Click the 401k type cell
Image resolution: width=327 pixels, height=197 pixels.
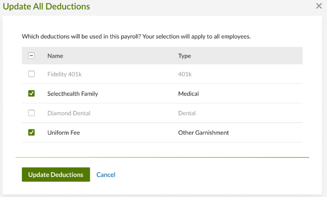tap(185, 74)
